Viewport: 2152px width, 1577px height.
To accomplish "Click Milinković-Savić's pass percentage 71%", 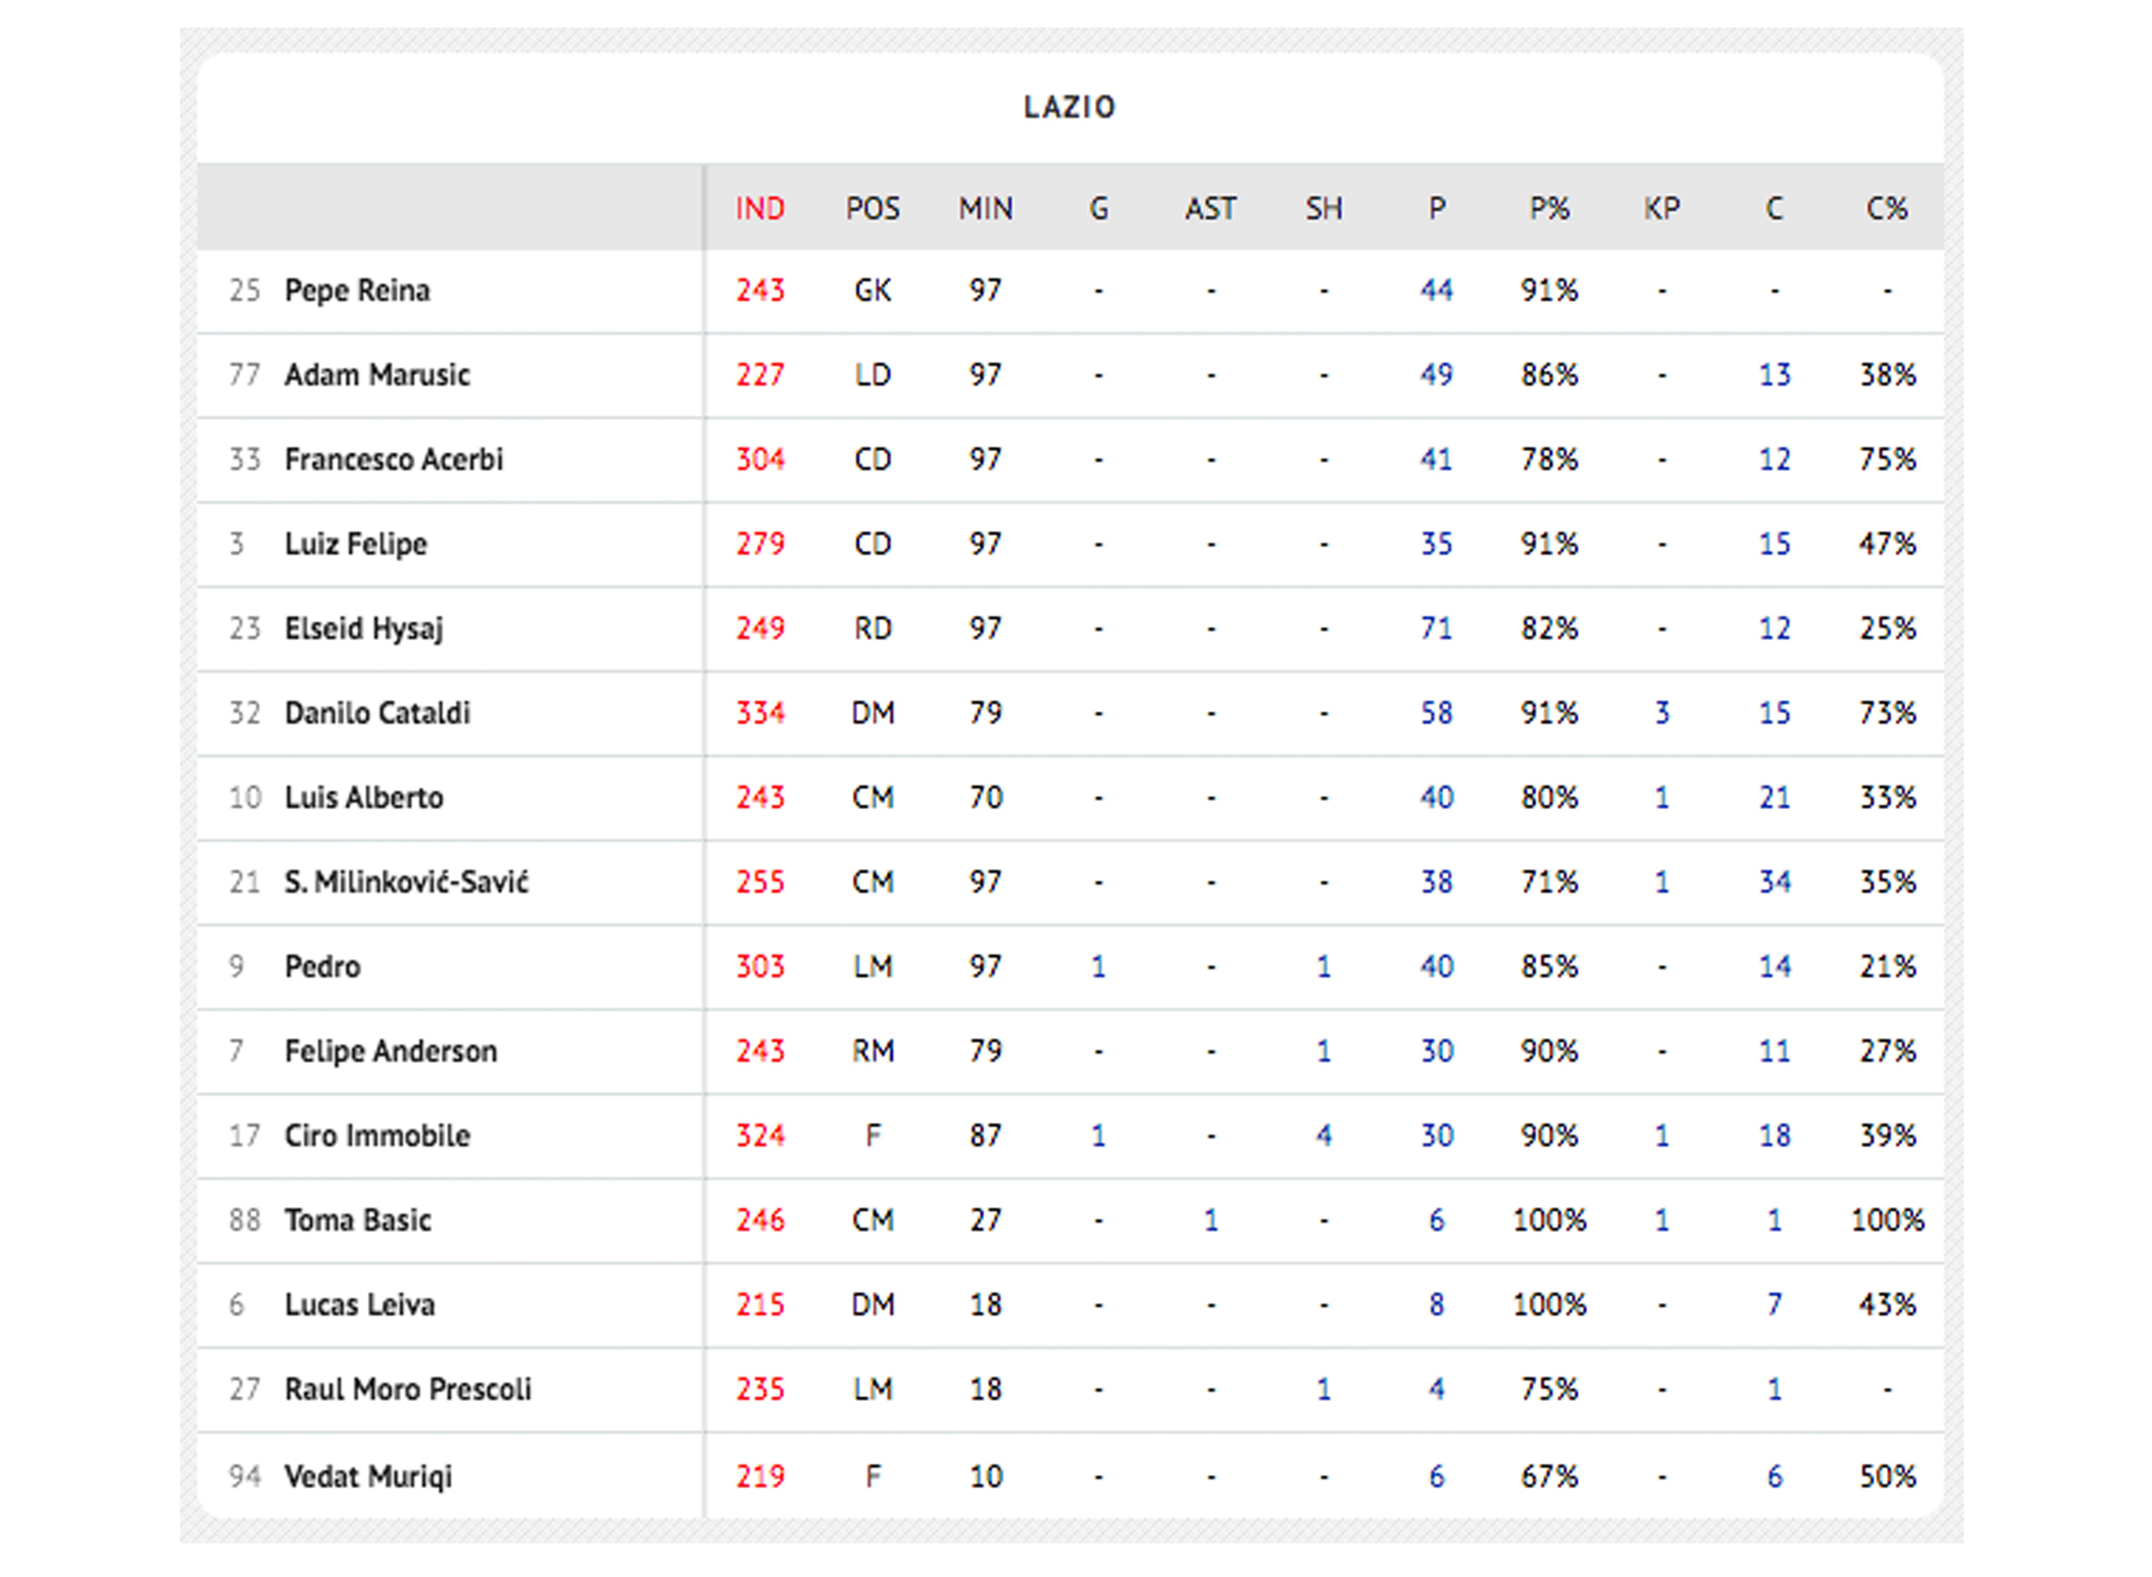I will pos(1549,882).
